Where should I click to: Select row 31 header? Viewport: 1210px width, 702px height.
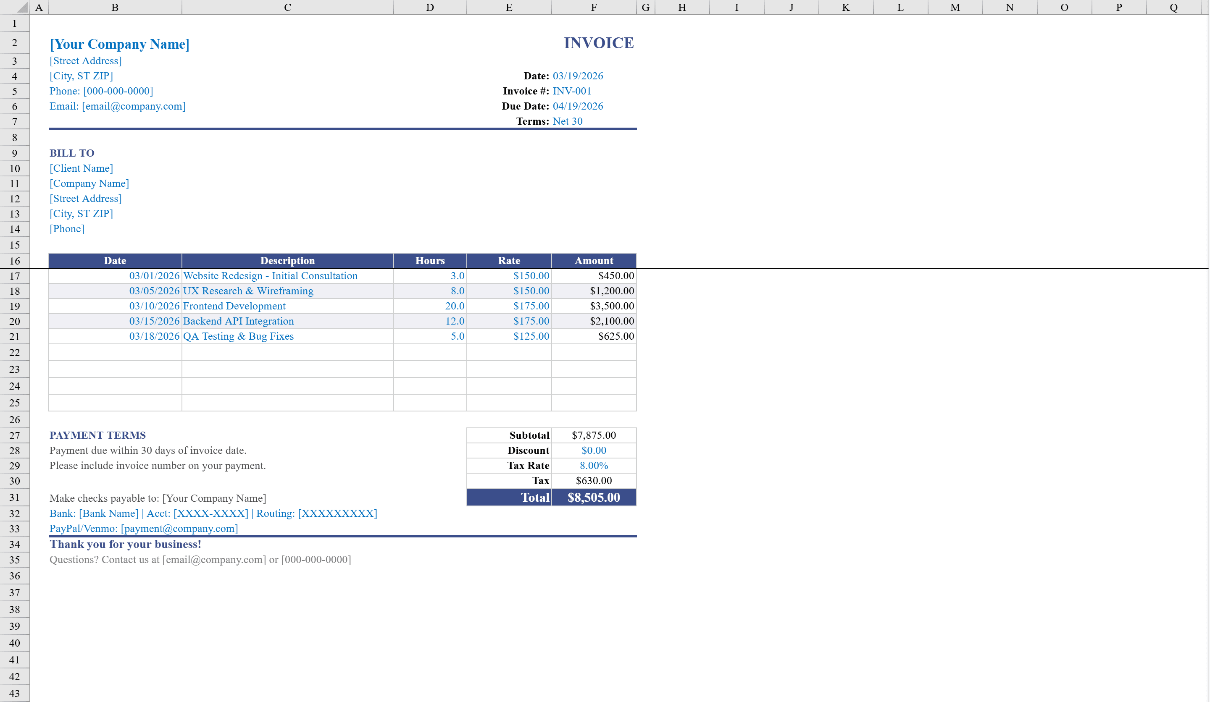14,497
